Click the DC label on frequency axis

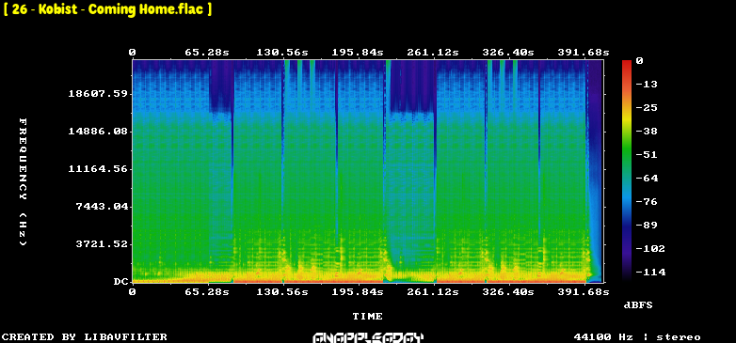[x=120, y=282]
